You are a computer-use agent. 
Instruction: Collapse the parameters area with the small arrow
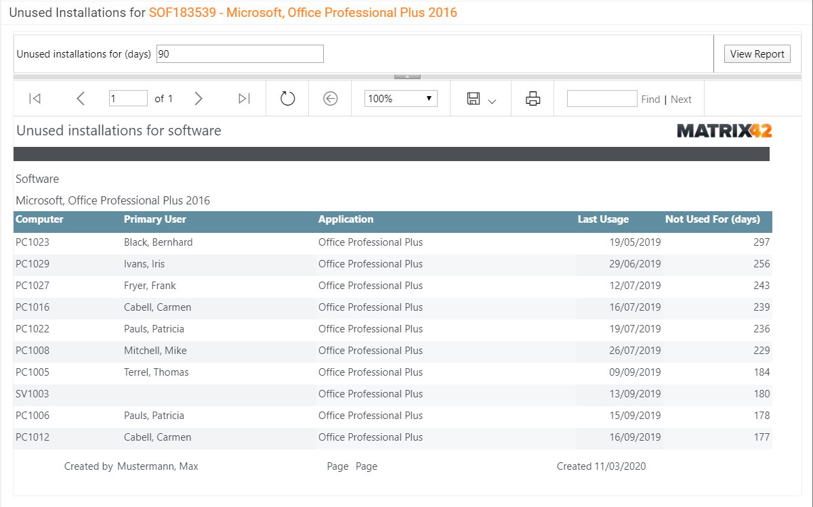tap(407, 76)
